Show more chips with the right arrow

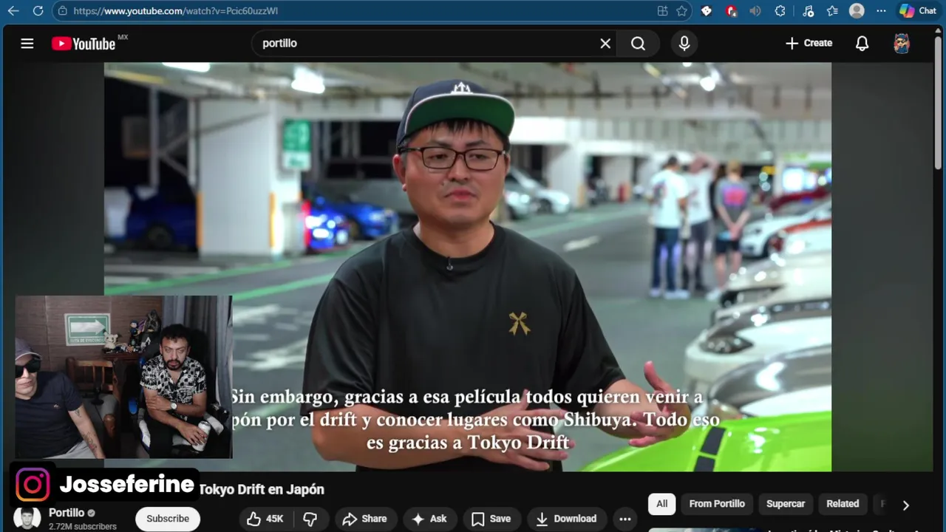click(x=906, y=505)
